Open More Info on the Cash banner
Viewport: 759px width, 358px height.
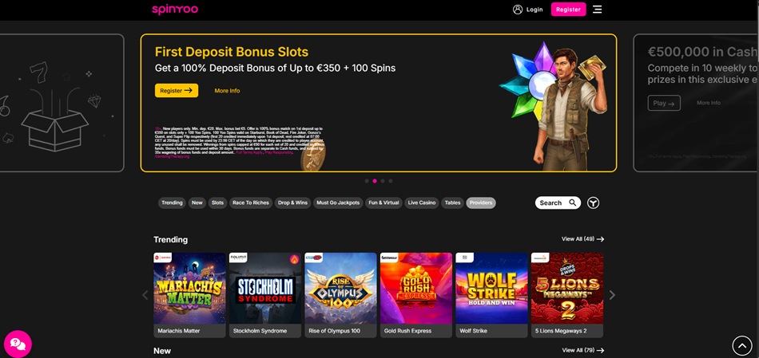[709, 103]
